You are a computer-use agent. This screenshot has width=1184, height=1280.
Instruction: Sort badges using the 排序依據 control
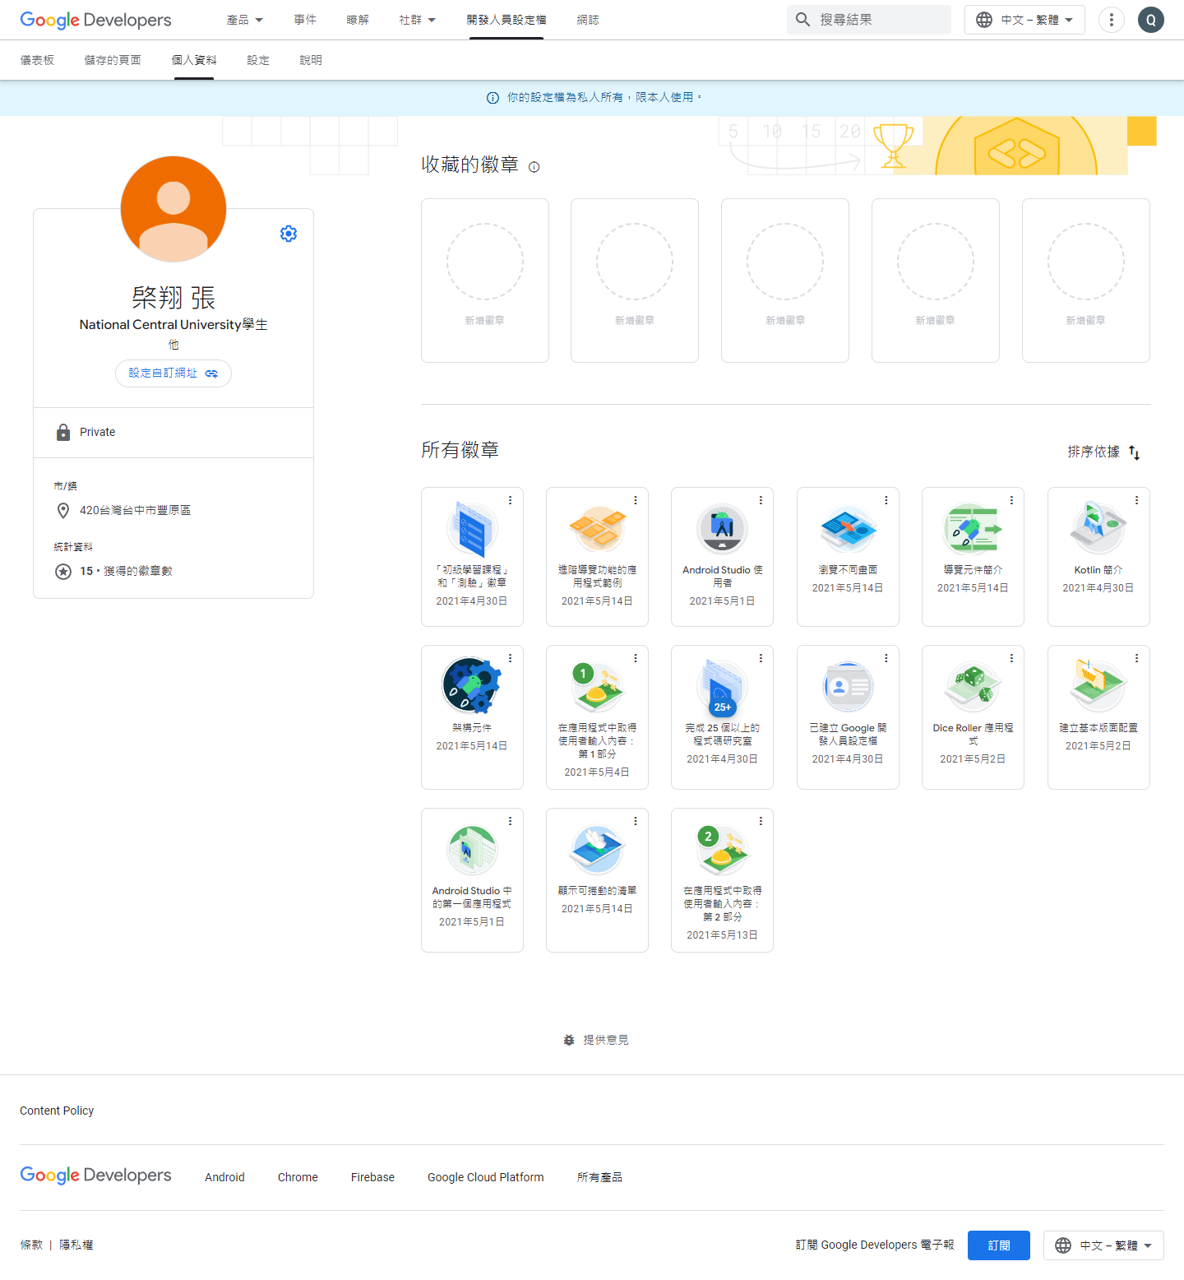(x=1103, y=452)
